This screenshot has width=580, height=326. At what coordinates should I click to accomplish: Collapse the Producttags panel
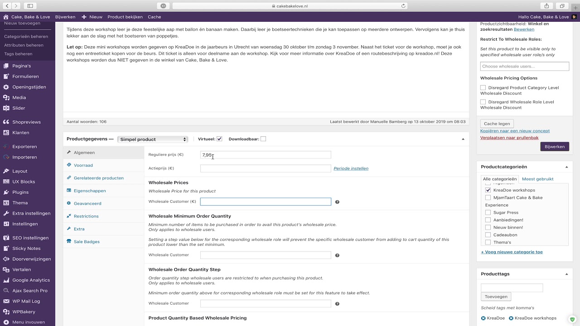566,274
